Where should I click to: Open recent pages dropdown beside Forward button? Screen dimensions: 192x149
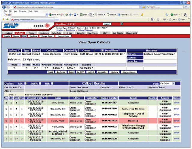[11, 7]
